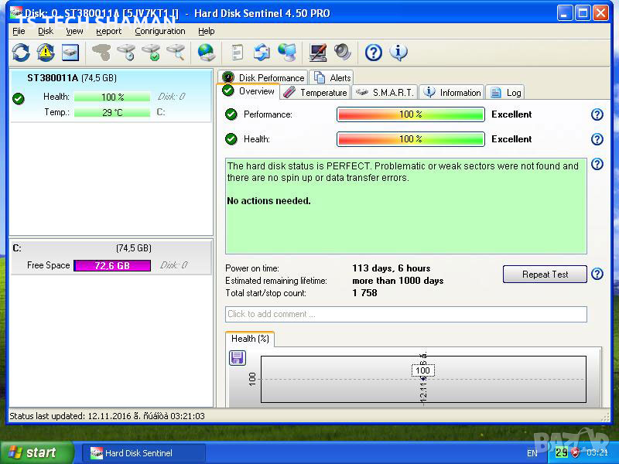Click help icon beside Repeat Test button
The width and height of the screenshot is (619, 464).
pos(597,274)
